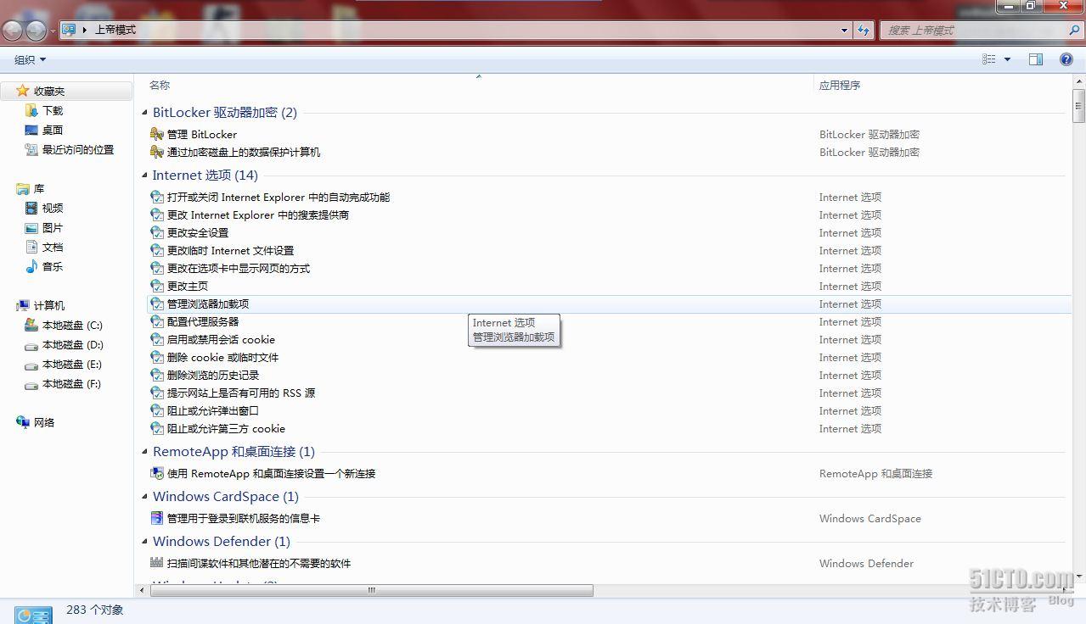
Task: Click icon beside 更改主页
Action: [156, 286]
